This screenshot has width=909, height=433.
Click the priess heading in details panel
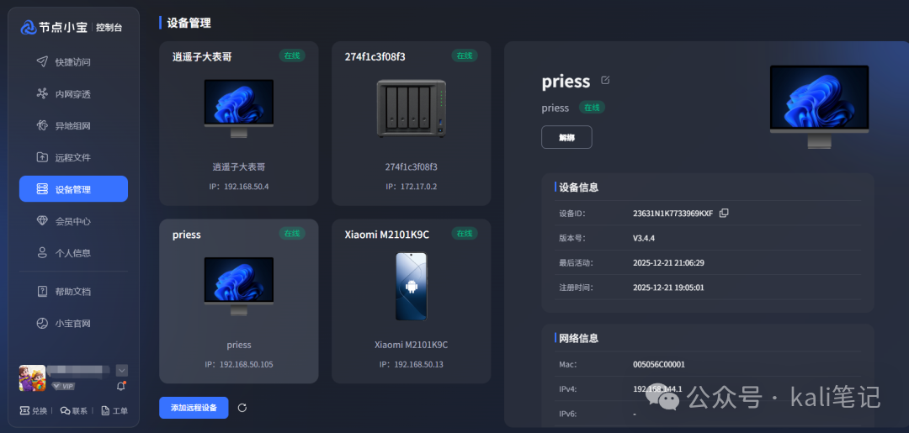point(566,81)
